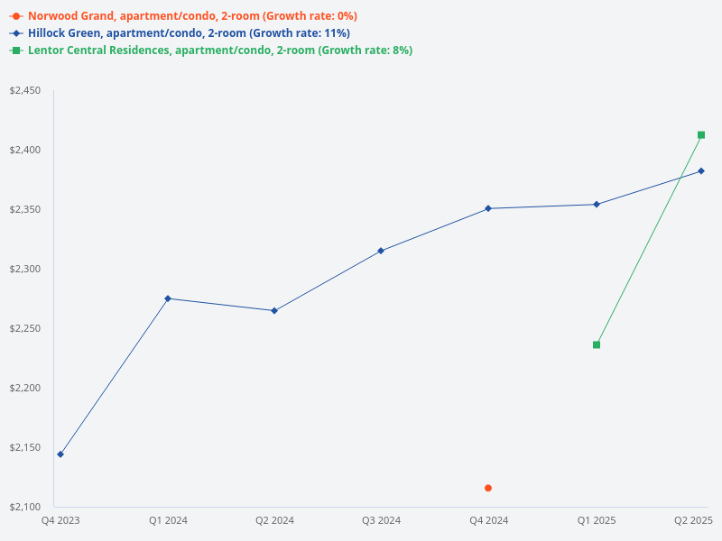Click the green square legend marker
This screenshot has width=722, height=541.
coord(16,50)
